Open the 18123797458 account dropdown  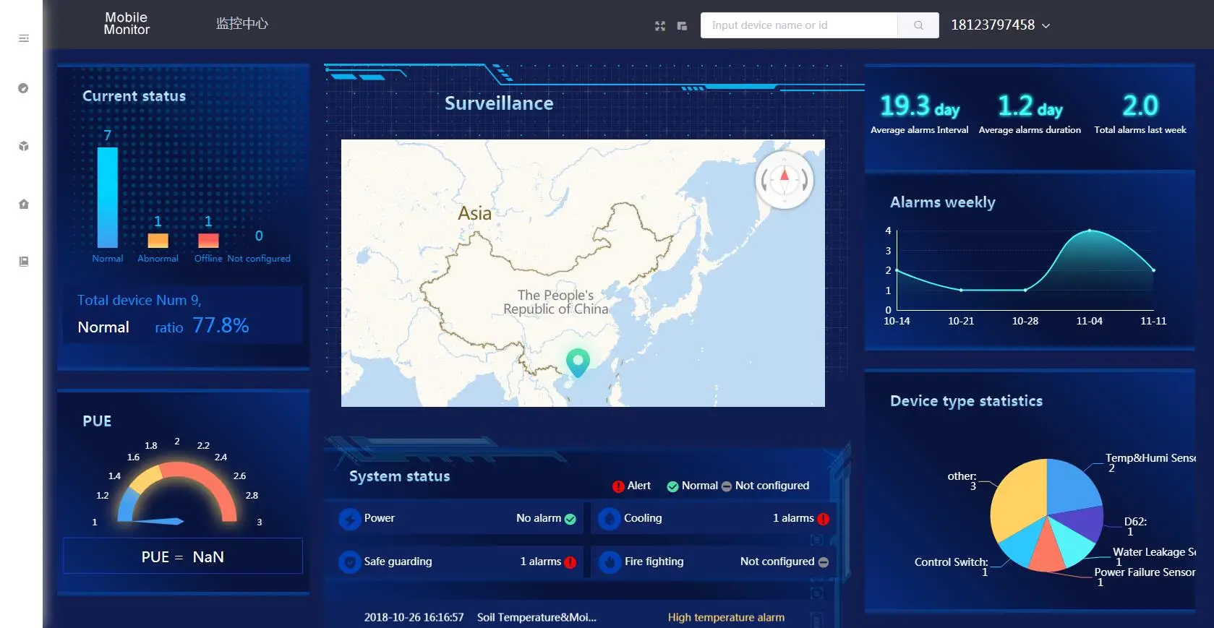coord(1000,25)
